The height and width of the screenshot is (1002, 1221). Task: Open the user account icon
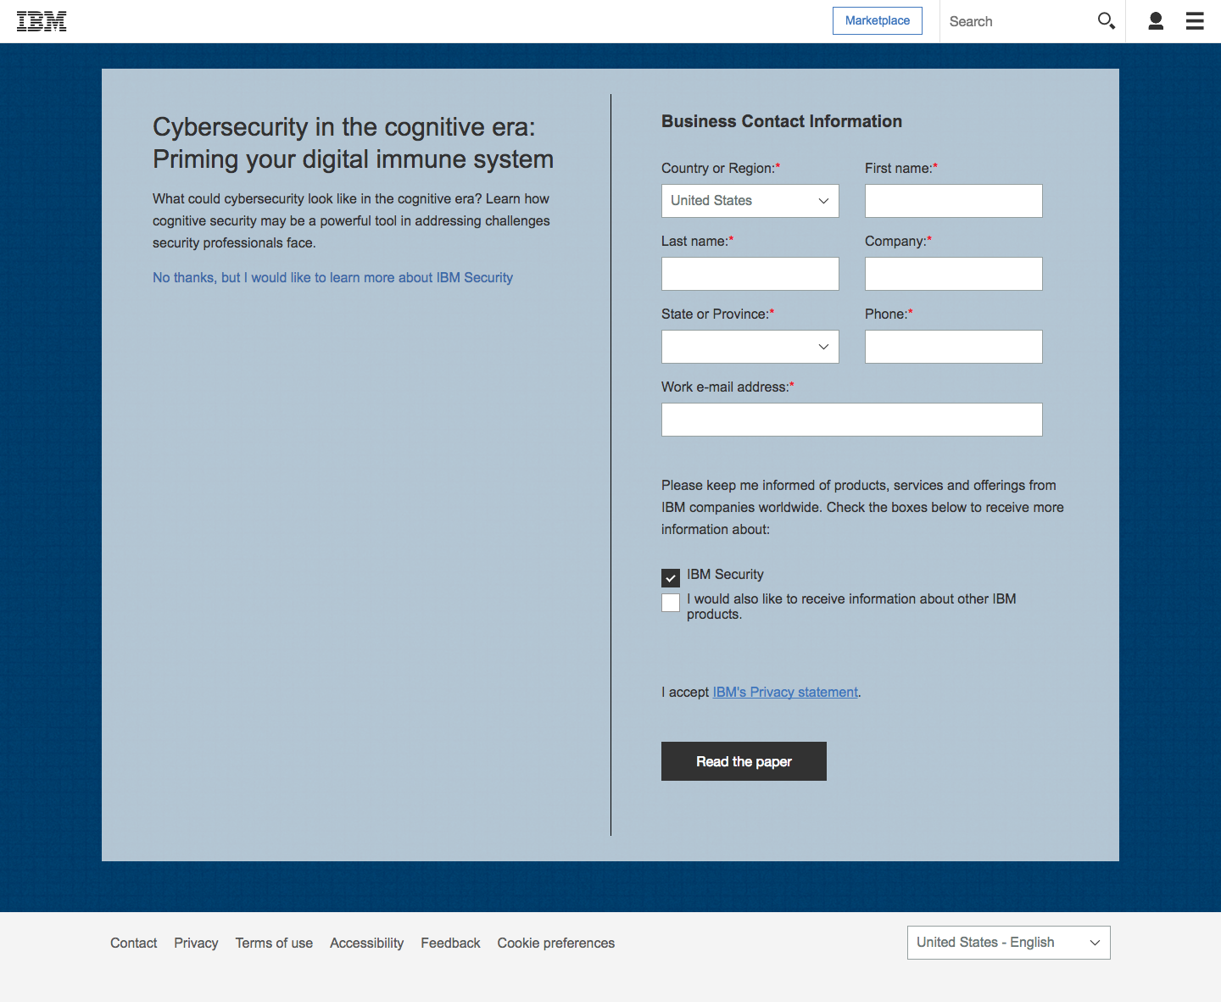[x=1155, y=20]
